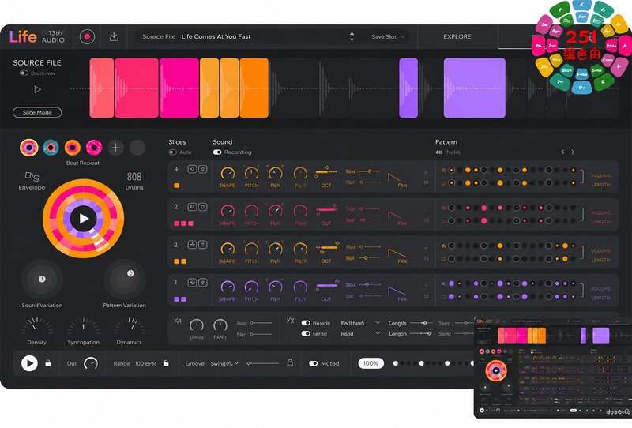Toggle the first purple step in the purple pattern
Screen dimensions: 632x428
(x=451, y=283)
